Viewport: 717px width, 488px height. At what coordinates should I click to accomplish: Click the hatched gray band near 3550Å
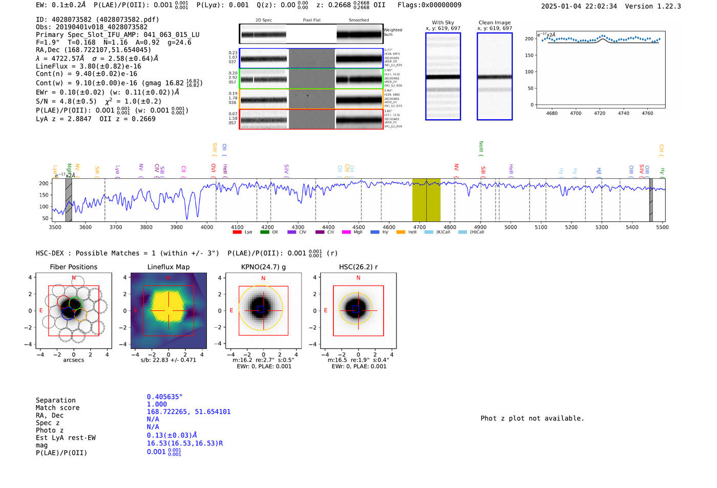tap(69, 200)
